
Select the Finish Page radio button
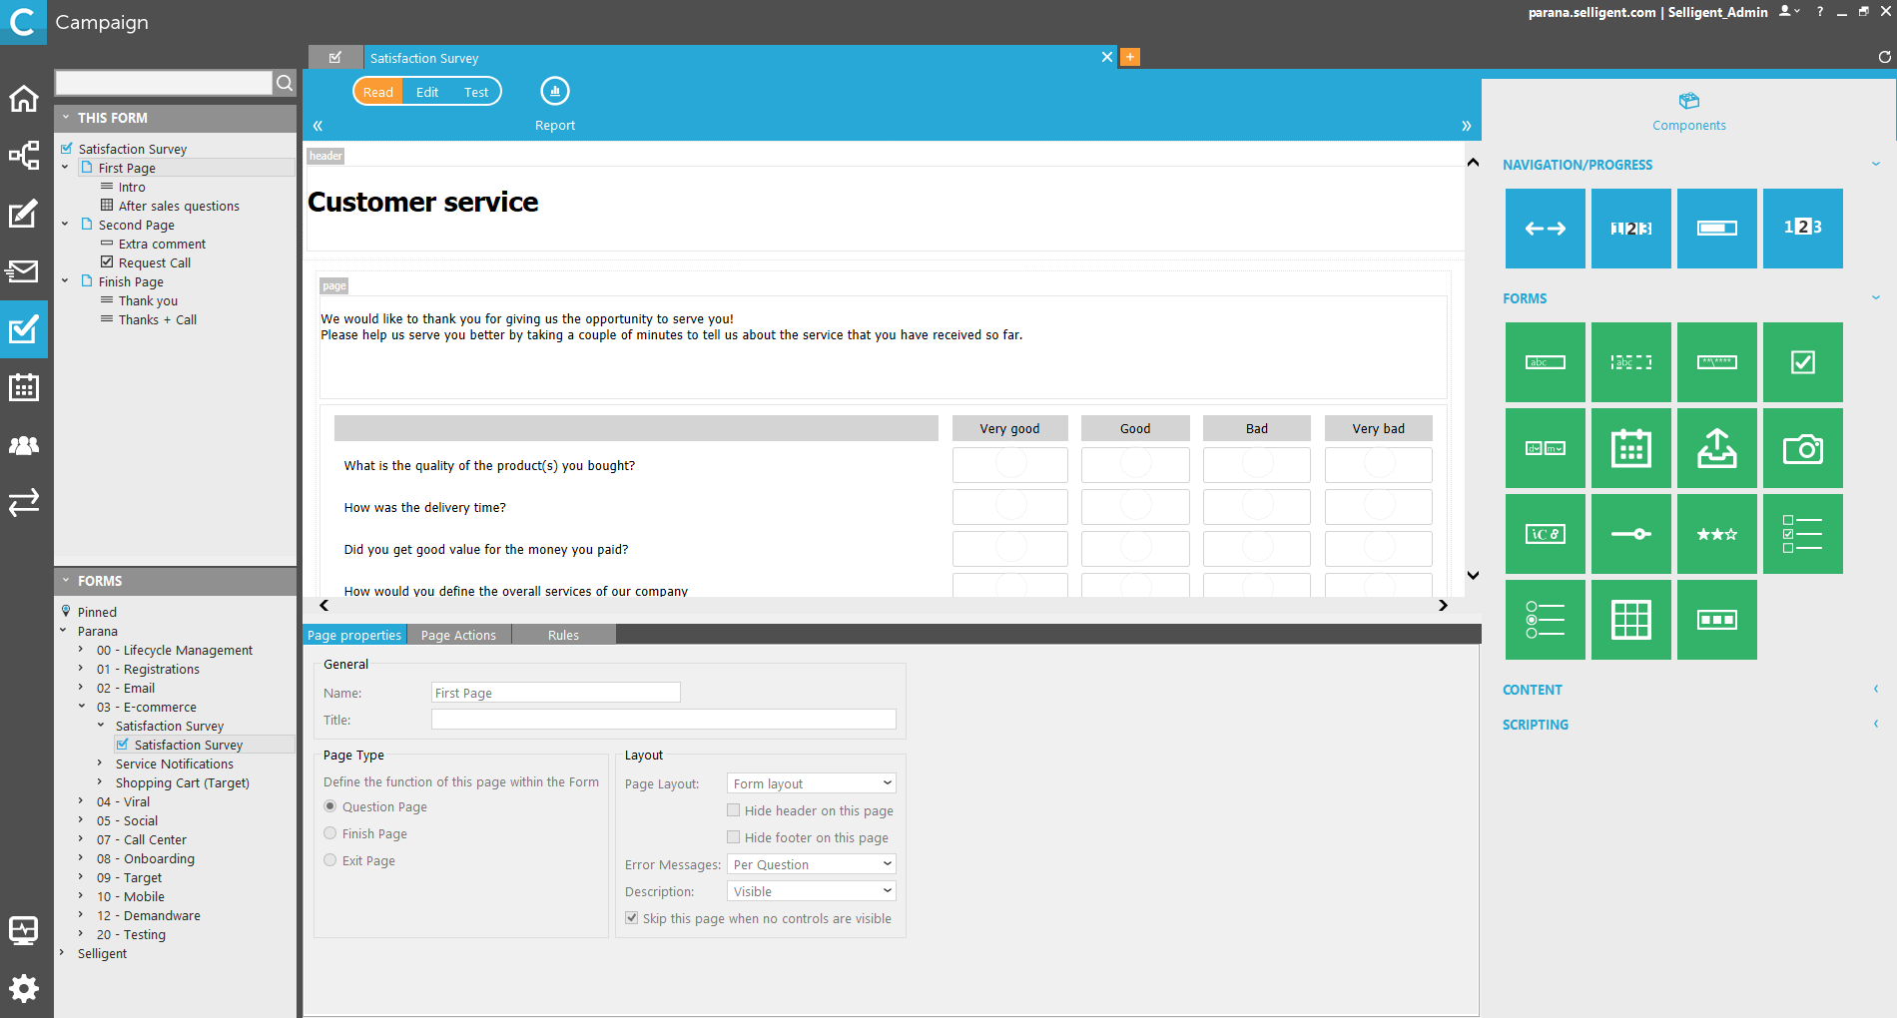pyautogui.click(x=330, y=833)
